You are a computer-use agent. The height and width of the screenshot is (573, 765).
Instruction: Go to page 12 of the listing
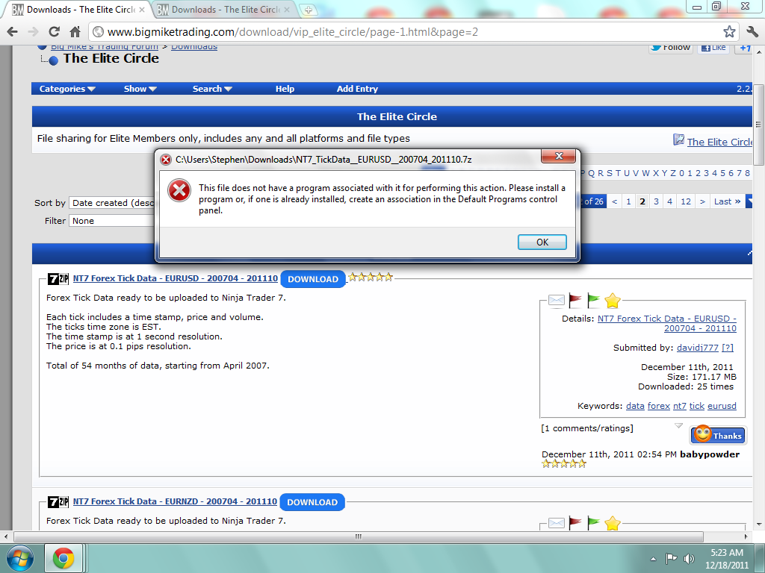point(686,201)
